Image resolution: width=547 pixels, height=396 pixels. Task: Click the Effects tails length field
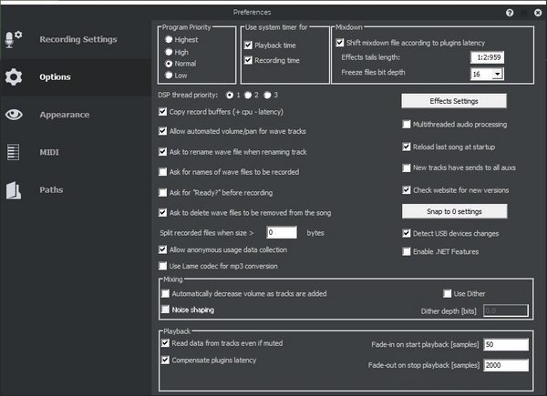click(x=479, y=57)
